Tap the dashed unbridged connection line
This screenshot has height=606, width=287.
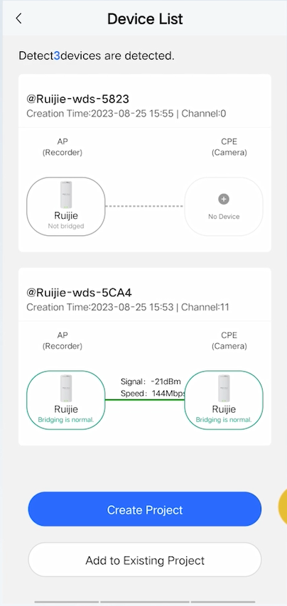pos(145,206)
